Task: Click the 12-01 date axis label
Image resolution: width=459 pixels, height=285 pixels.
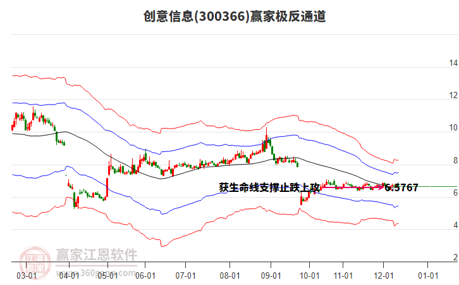Action: coord(384,276)
